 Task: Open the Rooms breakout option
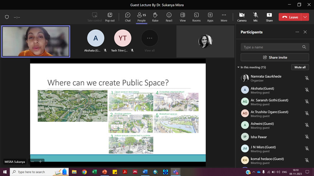(x=196, y=17)
